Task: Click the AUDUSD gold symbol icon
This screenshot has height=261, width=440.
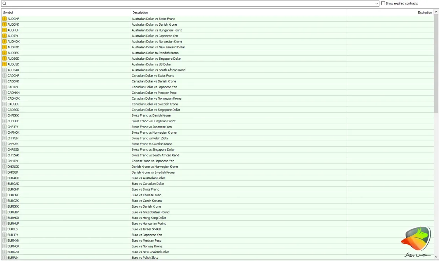Action: pyautogui.click(x=4, y=64)
